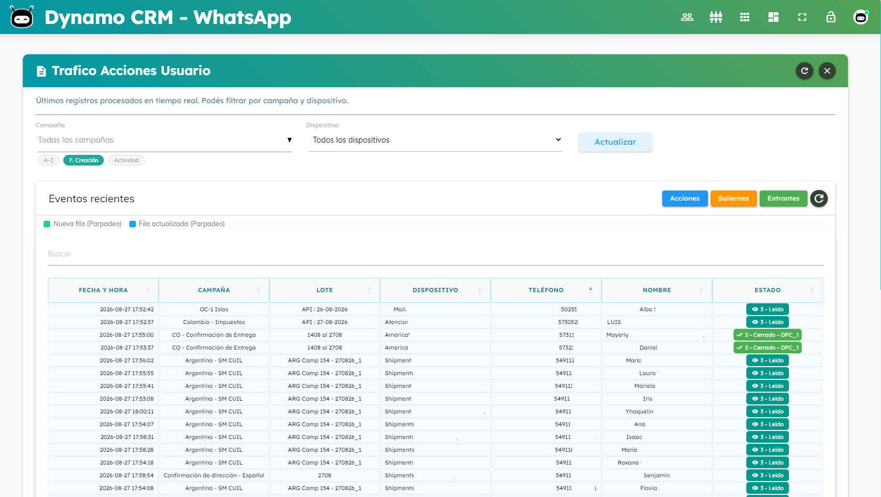Sort by CAMPAÑA column
The width and height of the screenshot is (881, 497).
point(214,290)
